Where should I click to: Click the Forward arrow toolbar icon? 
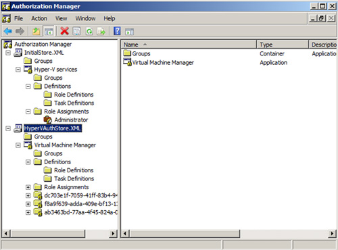pyautogui.click(x=20, y=31)
